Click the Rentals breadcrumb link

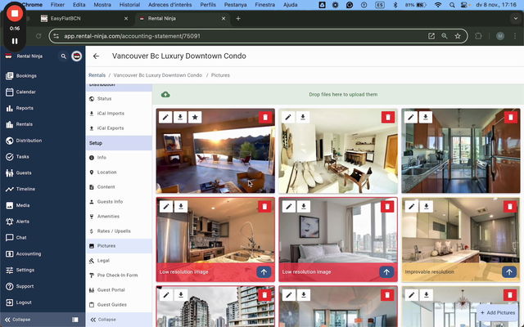coord(97,75)
